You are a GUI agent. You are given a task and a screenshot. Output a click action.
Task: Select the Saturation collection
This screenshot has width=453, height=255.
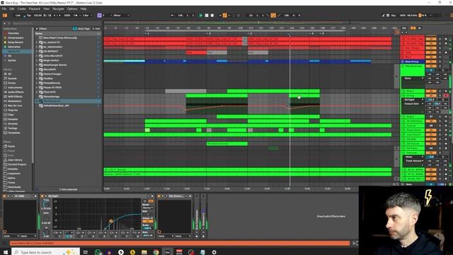[14, 47]
